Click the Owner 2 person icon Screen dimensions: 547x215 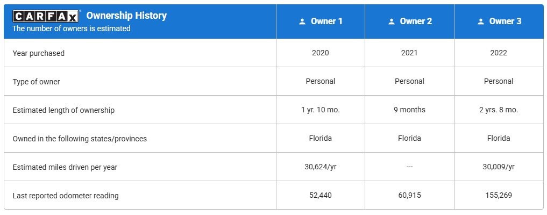click(x=391, y=21)
